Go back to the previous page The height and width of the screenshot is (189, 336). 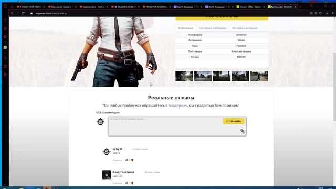coord(12,13)
